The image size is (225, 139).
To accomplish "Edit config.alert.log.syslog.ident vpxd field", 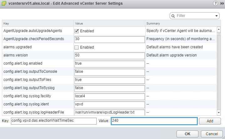I will point(109,104).
